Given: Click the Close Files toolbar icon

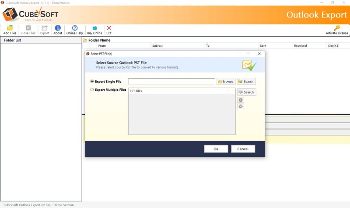Looking at the screenshot, I should (28, 28).
